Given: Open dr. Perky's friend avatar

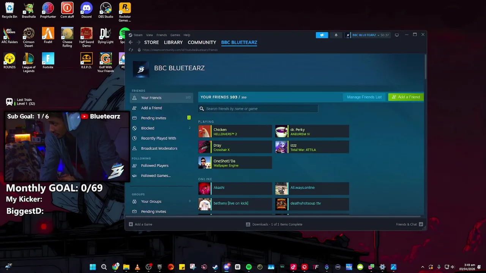Looking at the screenshot, I should tap(281, 132).
